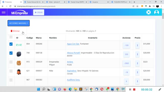Click the page vertical scrollbar thumb
Screen dimensions: 164x92
163,16
